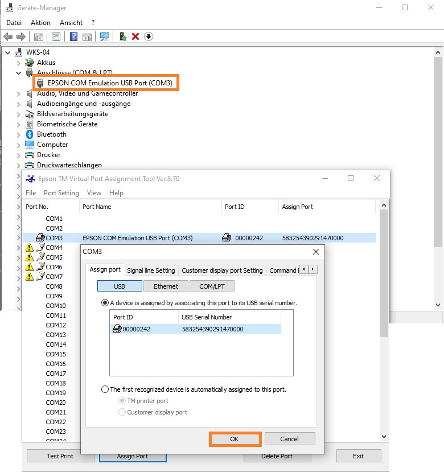This screenshot has width=444, height=472.
Task: Expand the Akkus node
Action: (19, 63)
